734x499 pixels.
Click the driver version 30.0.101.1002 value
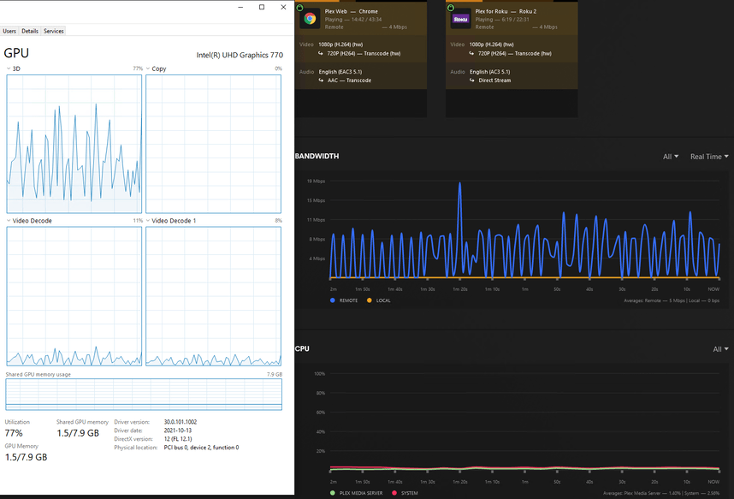[x=181, y=422]
